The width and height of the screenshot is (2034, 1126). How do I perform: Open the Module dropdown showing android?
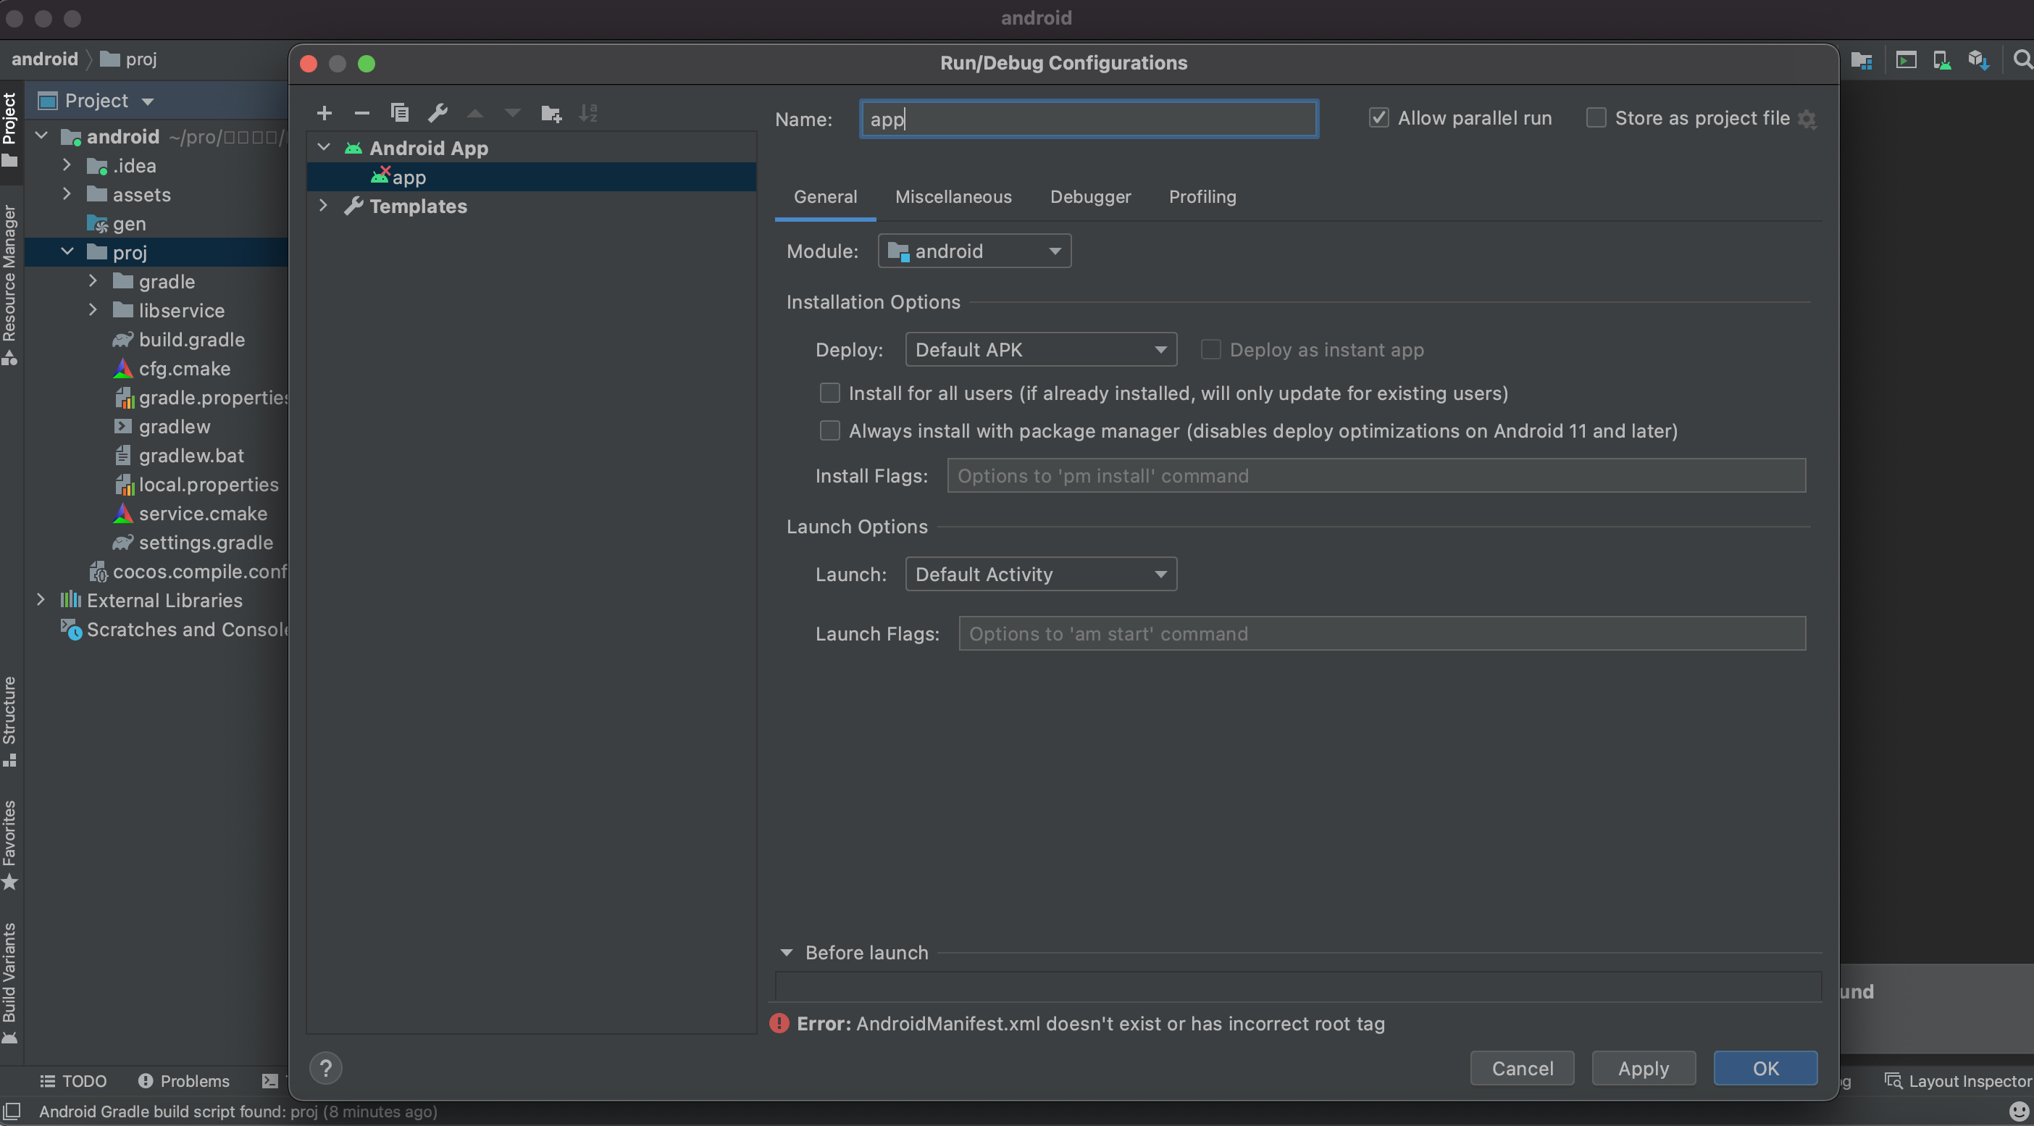click(974, 251)
